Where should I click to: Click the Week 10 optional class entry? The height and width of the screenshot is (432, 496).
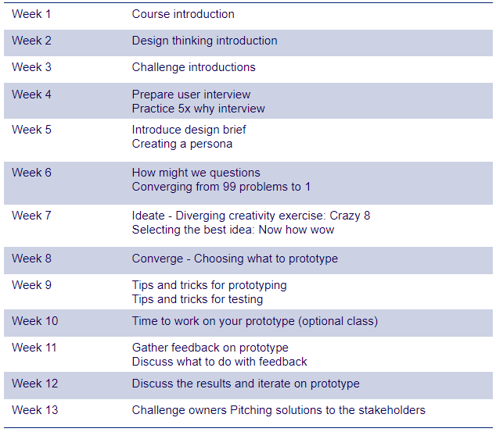[x=254, y=321]
